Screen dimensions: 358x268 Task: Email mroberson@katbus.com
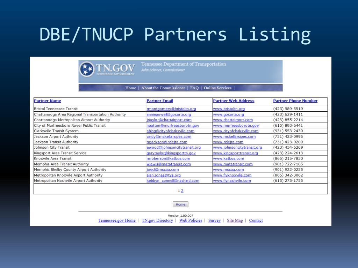(x=168, y=159)
